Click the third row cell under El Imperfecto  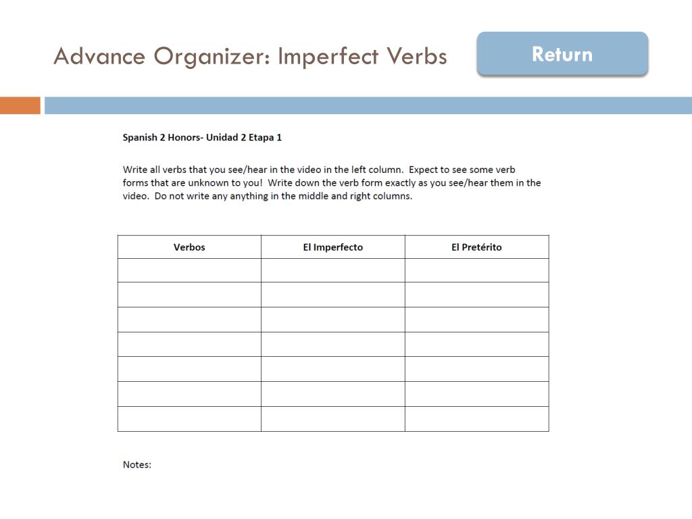click(332, 320)
